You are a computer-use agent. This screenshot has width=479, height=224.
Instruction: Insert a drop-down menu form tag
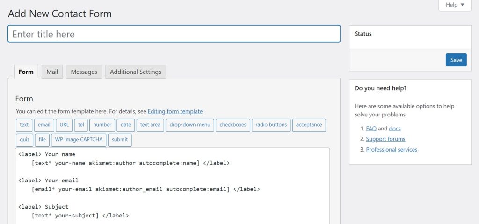pos(190,125)
